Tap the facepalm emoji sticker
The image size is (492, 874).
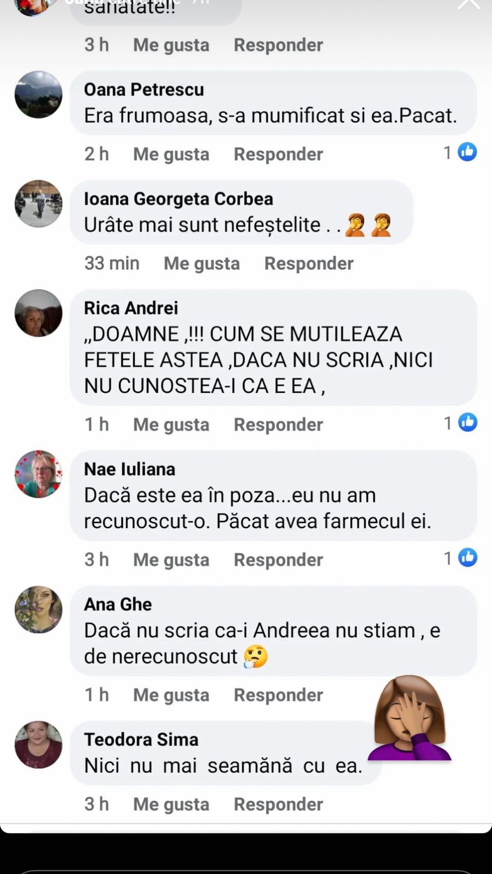tap(410, 719)
